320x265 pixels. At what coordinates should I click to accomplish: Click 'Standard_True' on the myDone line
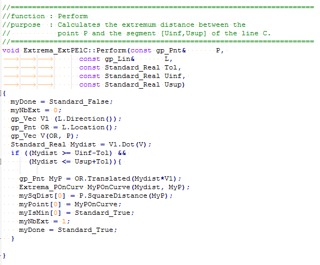pos(85,230)
